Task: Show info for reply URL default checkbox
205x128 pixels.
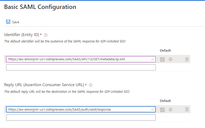Action: click(171, 110)
